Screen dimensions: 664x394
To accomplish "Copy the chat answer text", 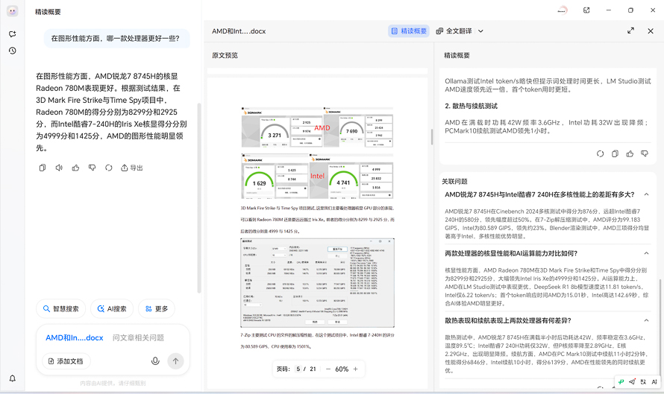I will (x=43, y=168).
